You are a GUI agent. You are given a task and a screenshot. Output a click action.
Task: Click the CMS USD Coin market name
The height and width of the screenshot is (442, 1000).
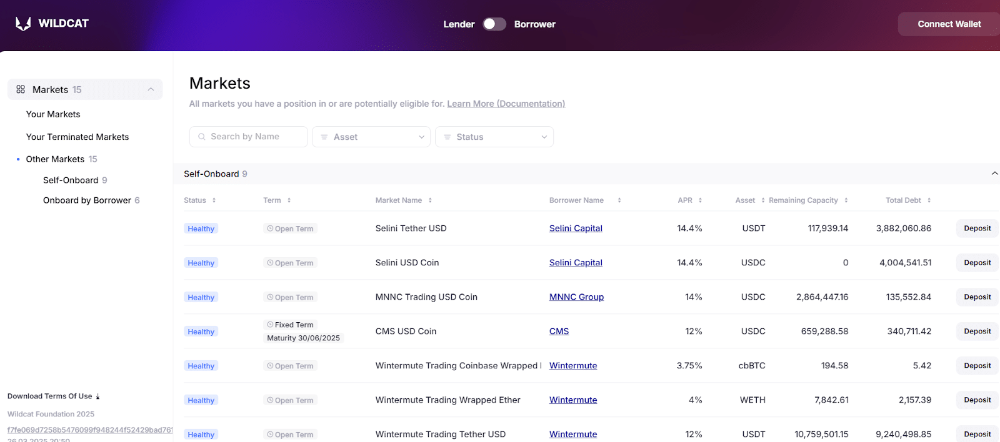pyautogui.click(x=406, y=331)
